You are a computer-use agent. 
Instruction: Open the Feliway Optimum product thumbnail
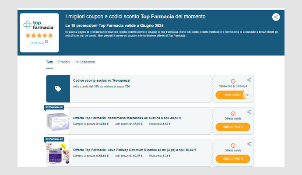click(x=58, y=154)
